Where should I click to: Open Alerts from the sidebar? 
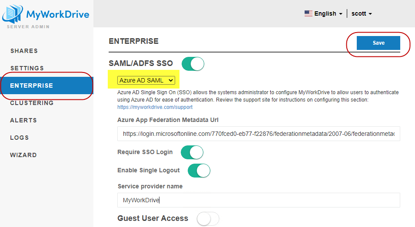point(23,120)
